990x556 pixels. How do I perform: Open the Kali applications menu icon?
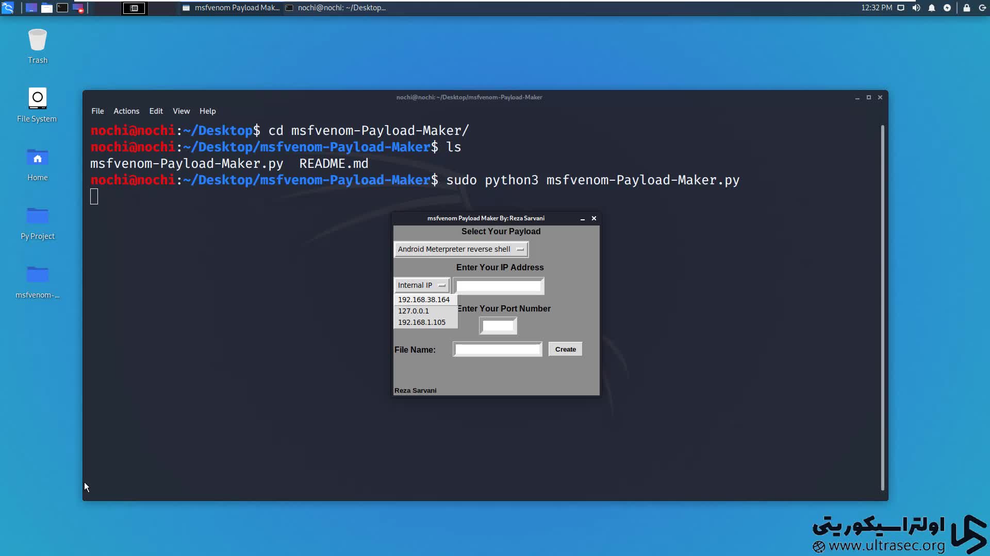(x=8, y=8)
